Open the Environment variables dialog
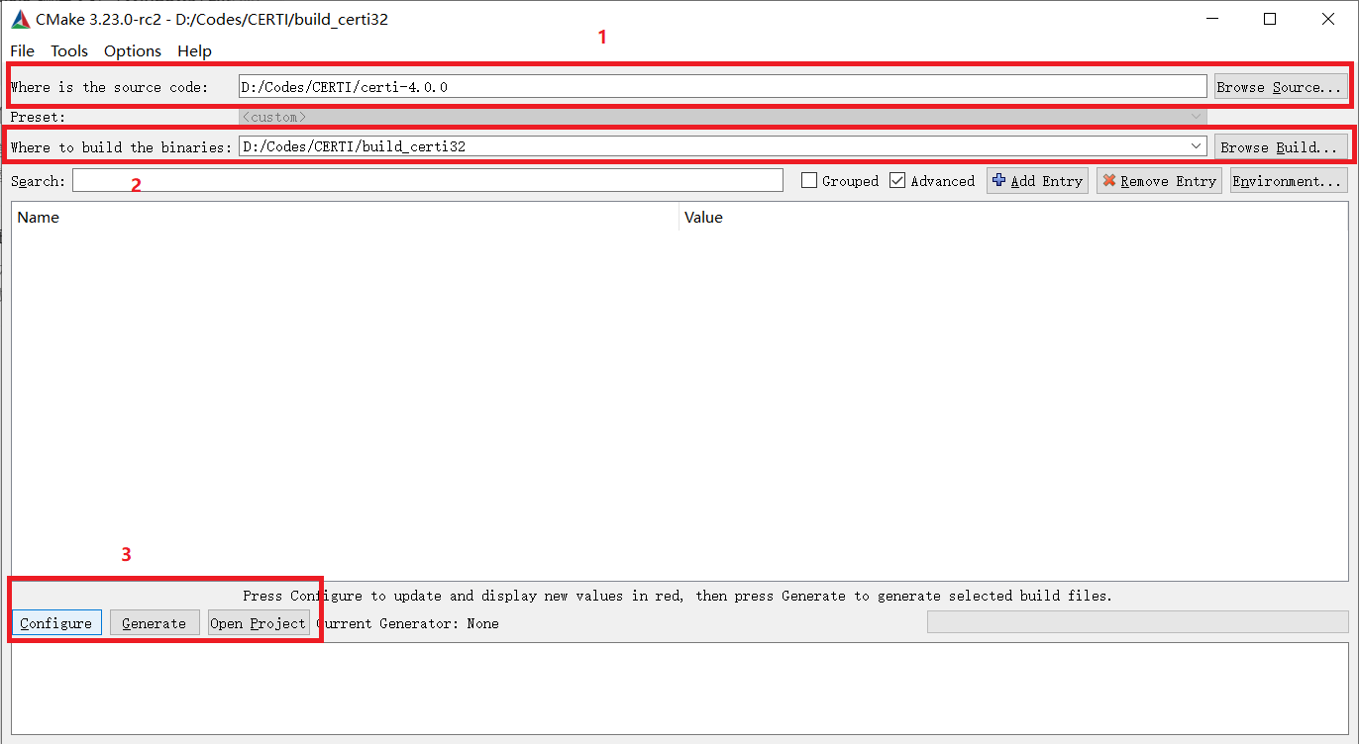 1289,180
